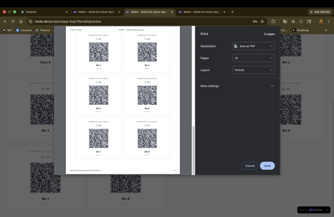Open the password key icon
Image resolution: width=334 pixels, height=217 pixels.
pos(255,21)
